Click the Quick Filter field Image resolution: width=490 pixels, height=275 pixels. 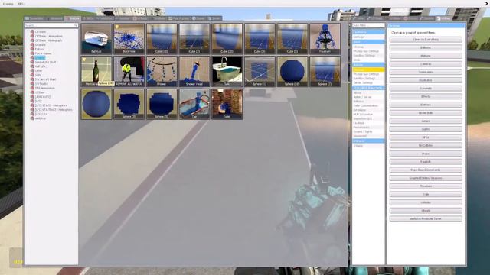[x=368, y=25]
